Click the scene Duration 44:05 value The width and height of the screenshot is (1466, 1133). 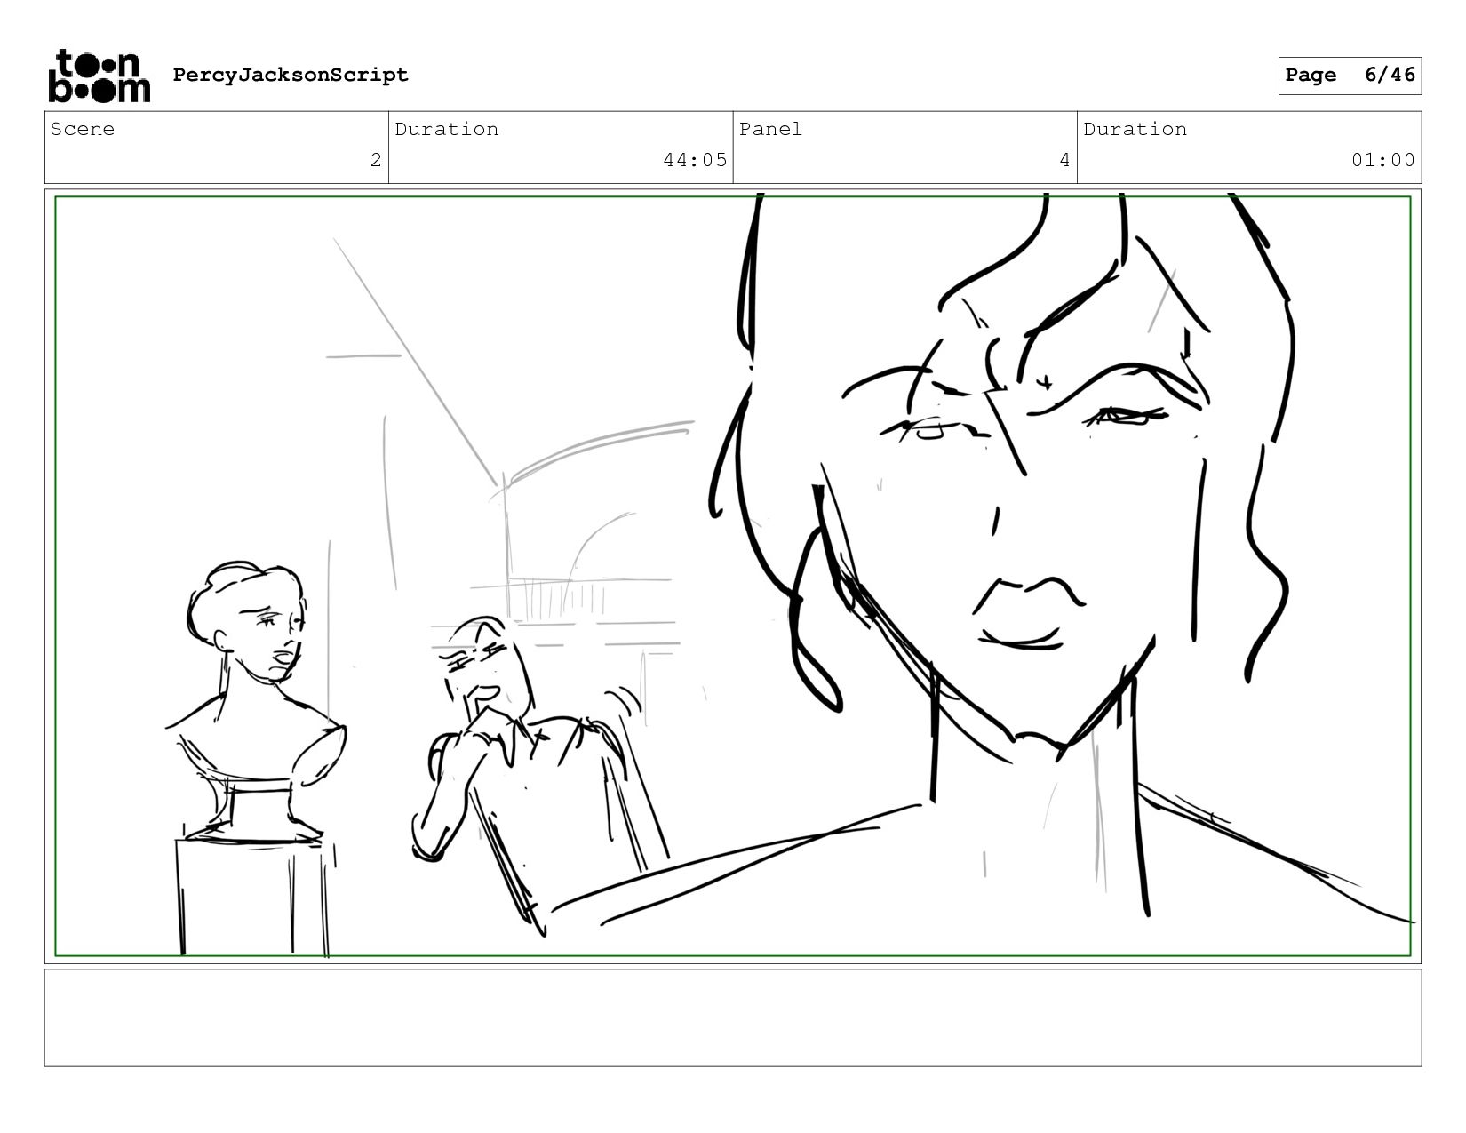695,160
